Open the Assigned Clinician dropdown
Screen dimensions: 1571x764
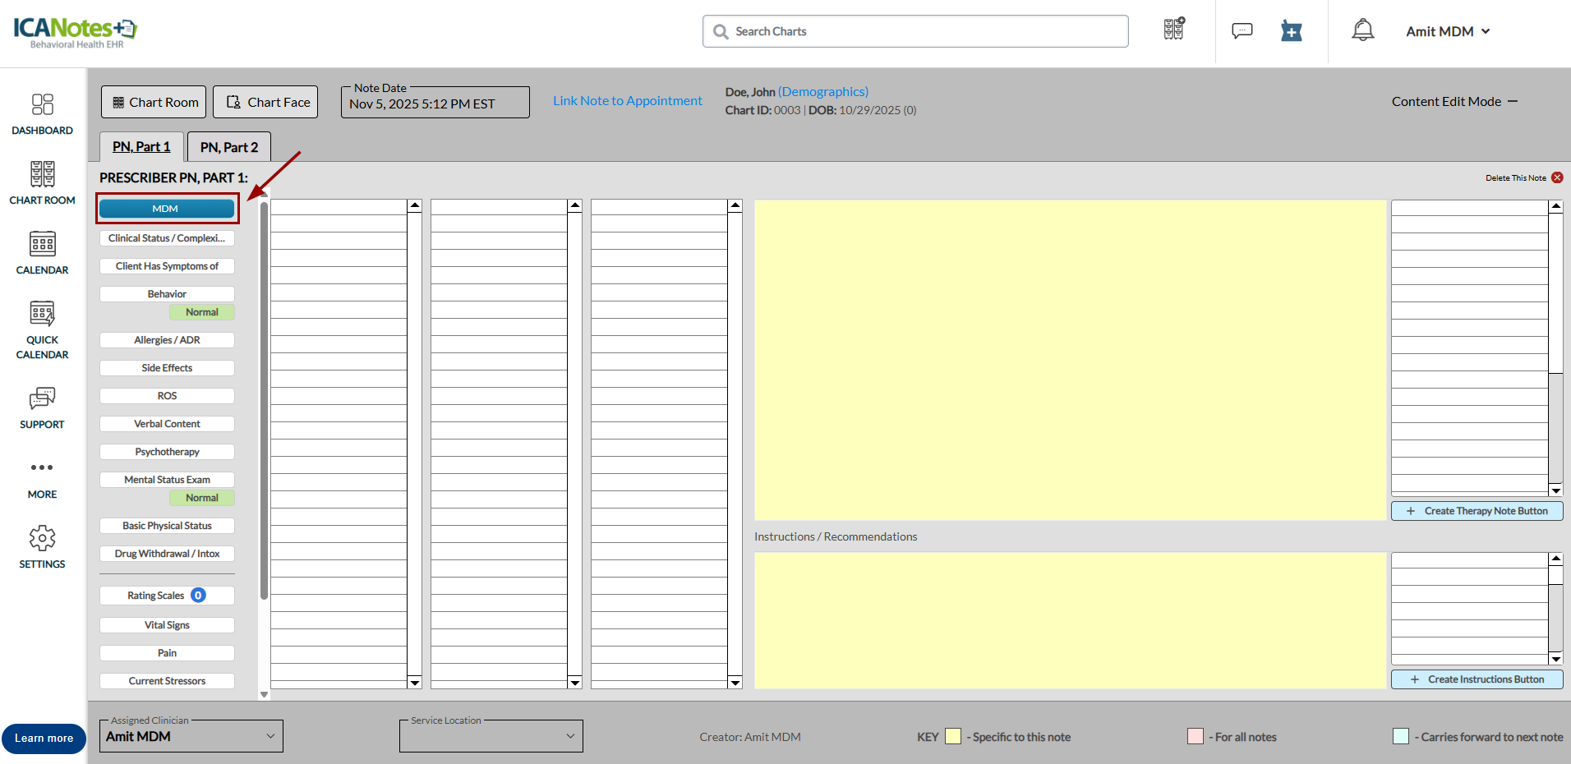(191, 736)
